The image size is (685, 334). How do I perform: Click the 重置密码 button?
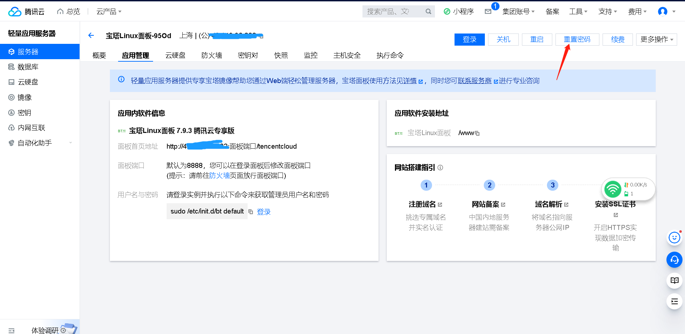pos(577,40)
